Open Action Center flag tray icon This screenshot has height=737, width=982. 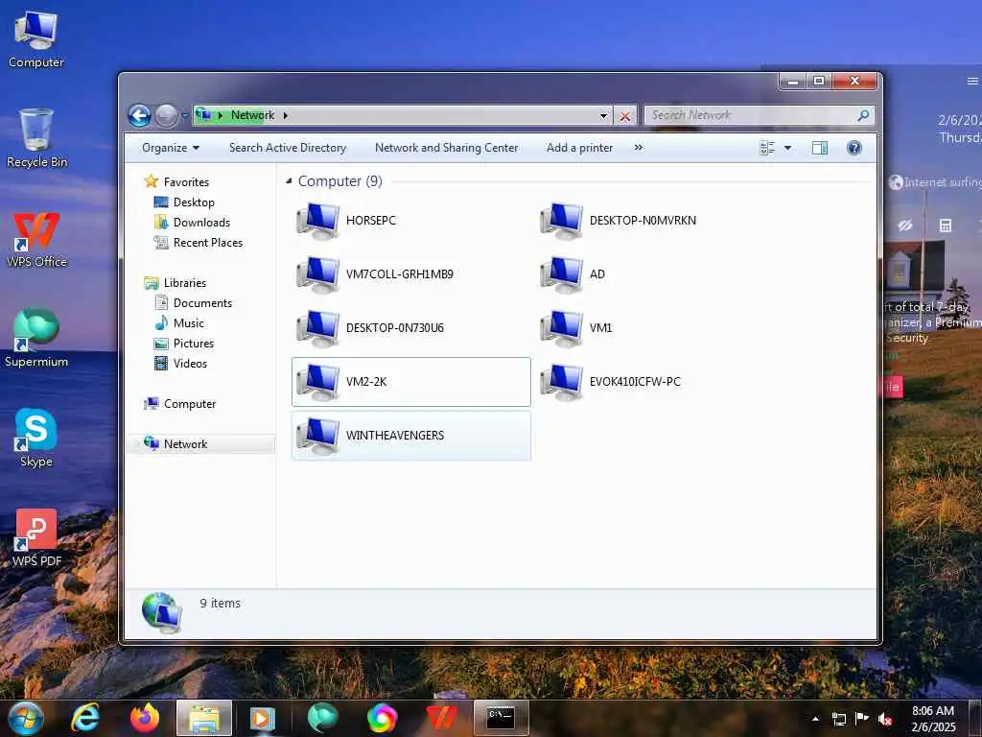tap(862, 719)
